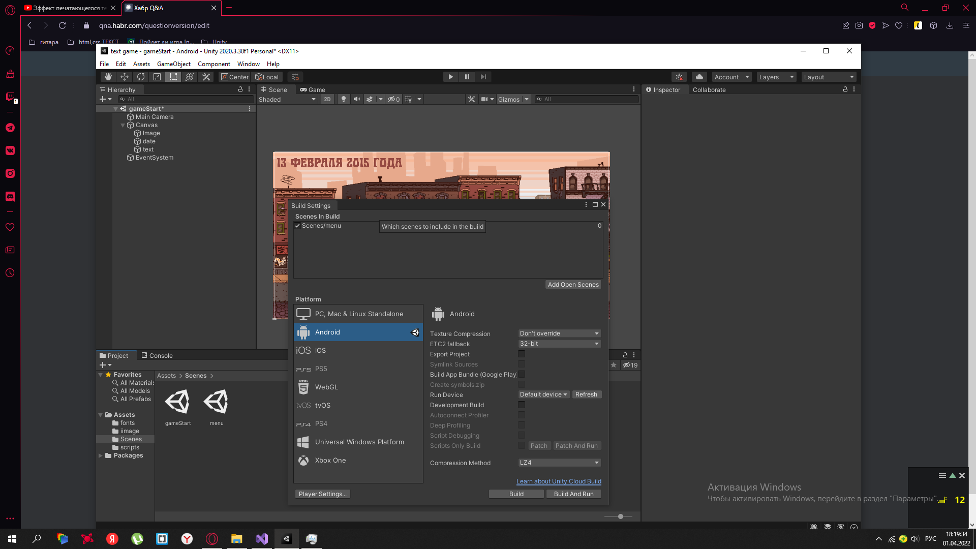976x549 pixels.
Task: Select the Transform tool
Action: pyautogui.click(x=190, y=77)
